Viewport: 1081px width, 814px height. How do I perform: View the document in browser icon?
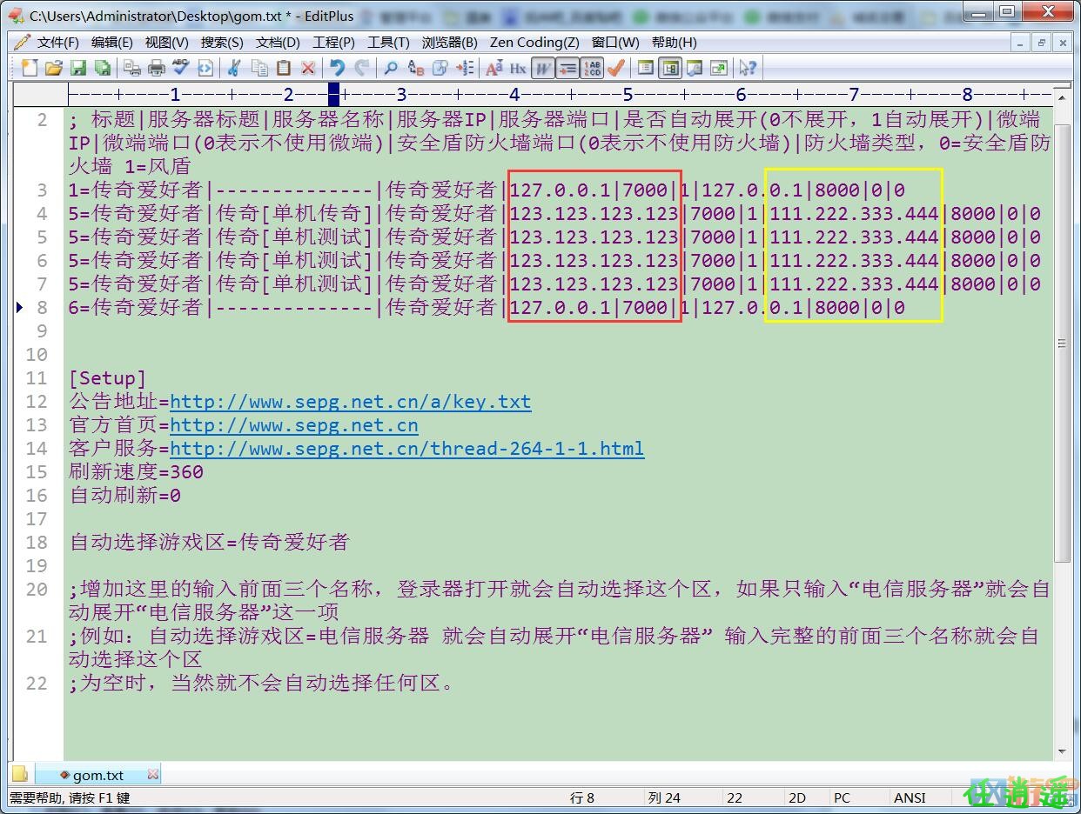pos(205,68)
